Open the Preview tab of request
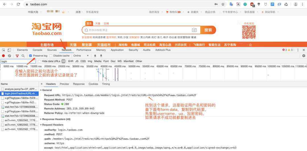The image size is (307, 151). click(x=64, y=84)
